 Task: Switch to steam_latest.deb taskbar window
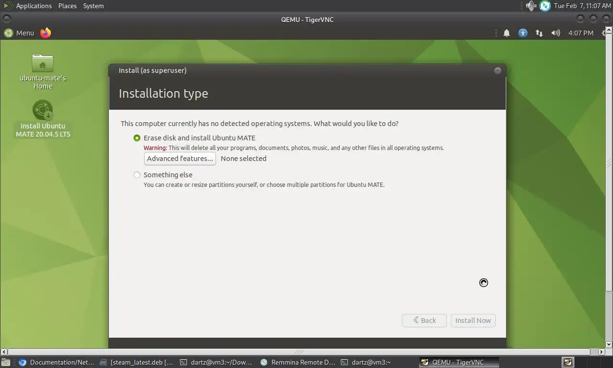point(136,362)
